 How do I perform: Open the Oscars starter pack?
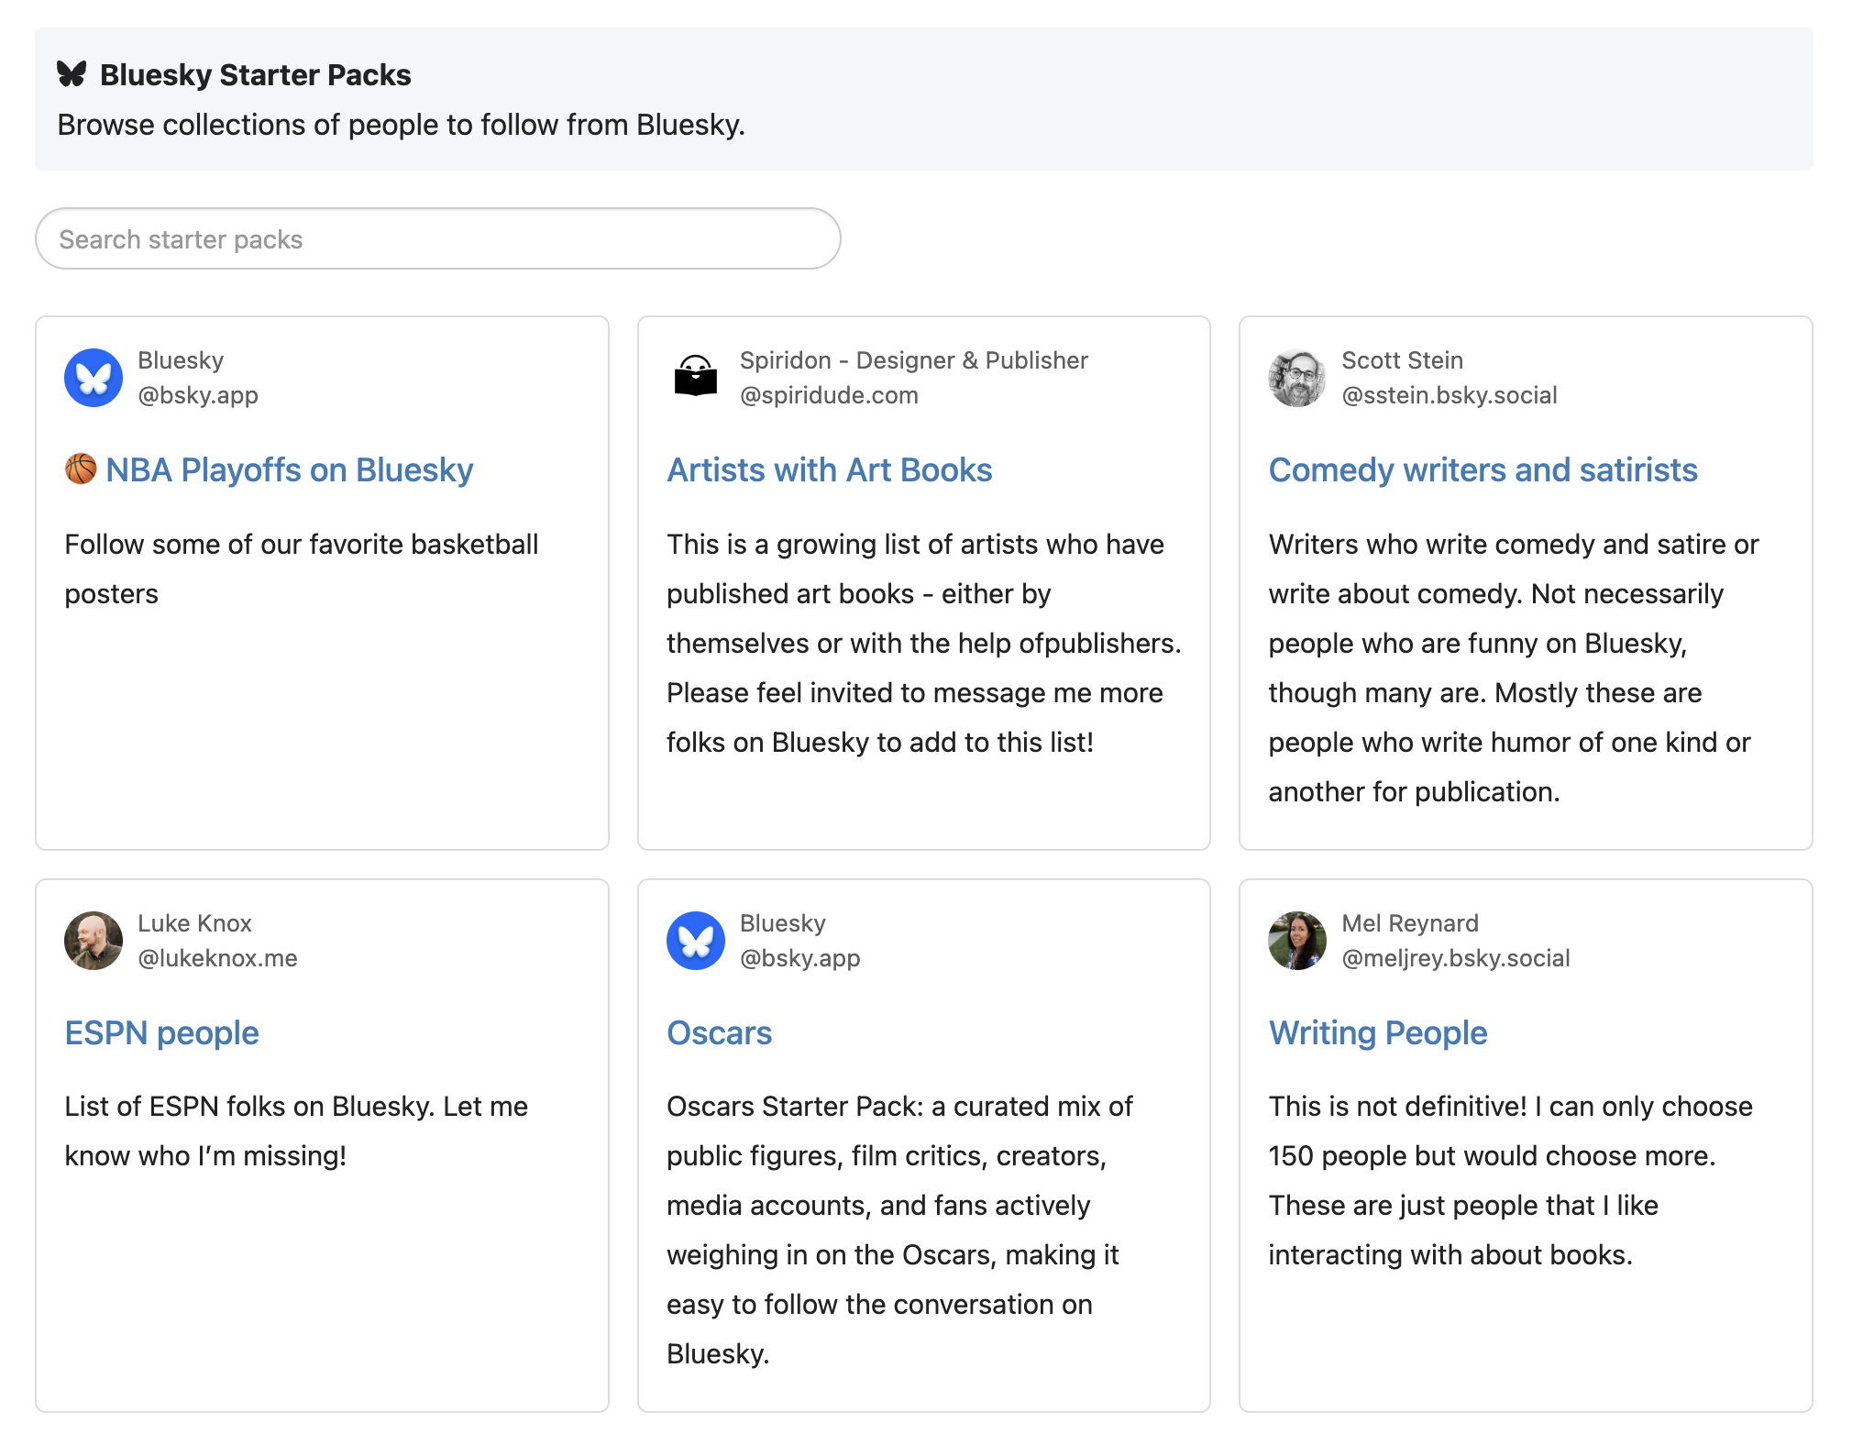coord(720,1032)
